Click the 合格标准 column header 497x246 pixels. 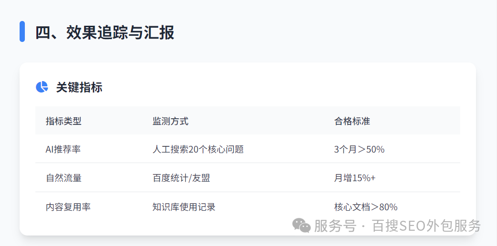coord(352,121)
